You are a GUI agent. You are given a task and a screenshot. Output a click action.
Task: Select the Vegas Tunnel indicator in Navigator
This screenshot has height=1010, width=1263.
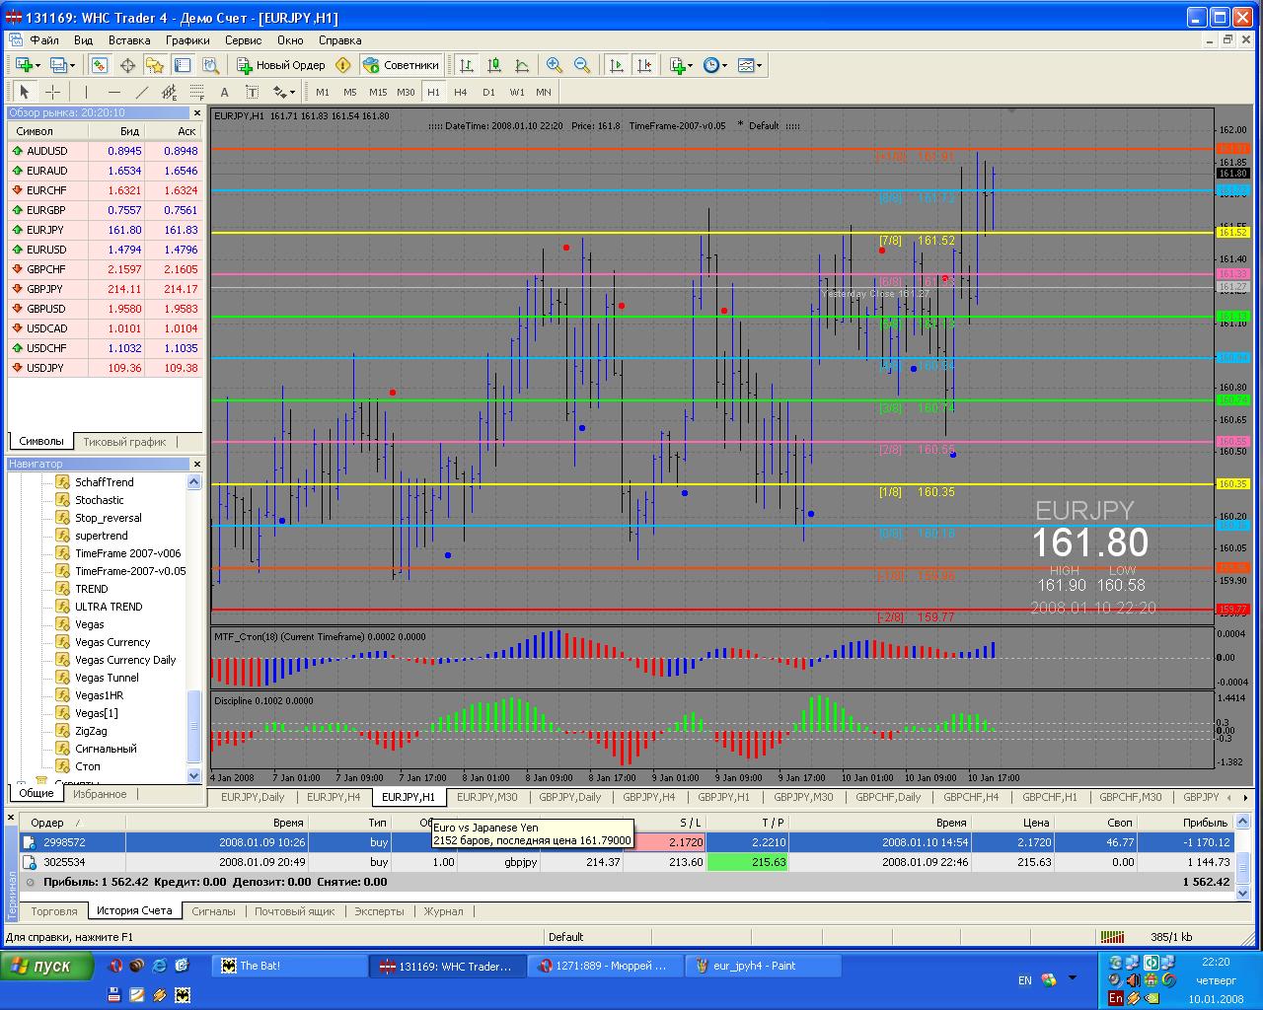[x=107, y=678]
